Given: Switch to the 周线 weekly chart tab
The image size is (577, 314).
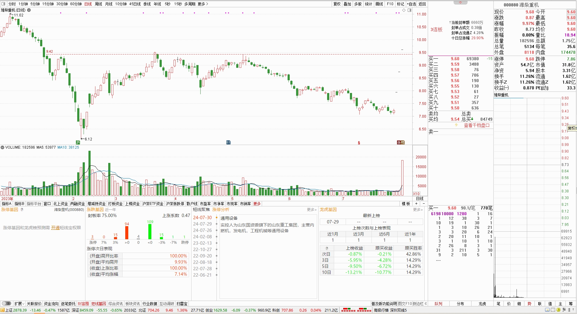Looking at the screenshot, I should pos(98,4).
